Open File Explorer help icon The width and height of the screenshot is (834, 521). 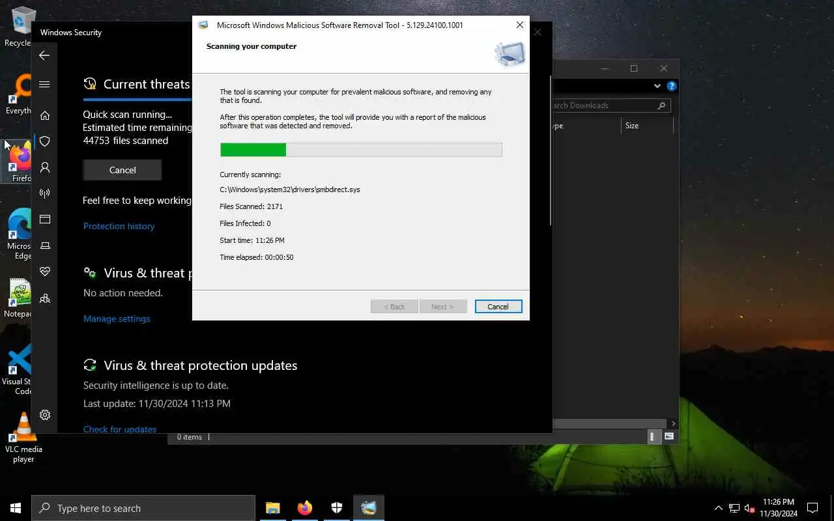point(672,86)
